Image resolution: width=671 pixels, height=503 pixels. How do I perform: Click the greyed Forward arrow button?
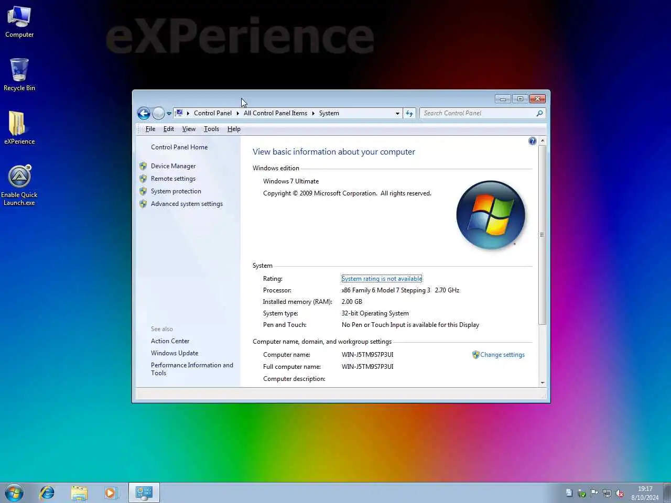[x=158, y=113]
